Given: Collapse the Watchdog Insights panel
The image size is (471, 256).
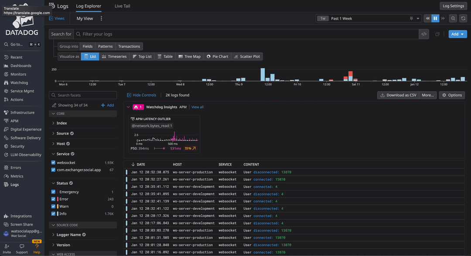Looking at the screenshot, I should coord(128,107).
